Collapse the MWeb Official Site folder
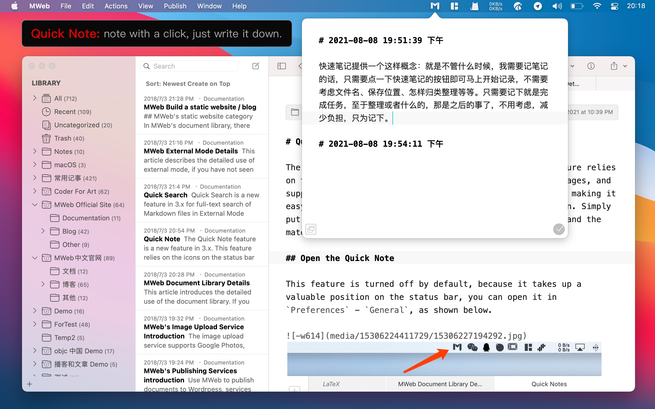 pos(35,205)
